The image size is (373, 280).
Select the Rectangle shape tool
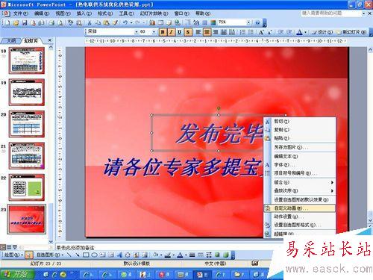point(86,255)
